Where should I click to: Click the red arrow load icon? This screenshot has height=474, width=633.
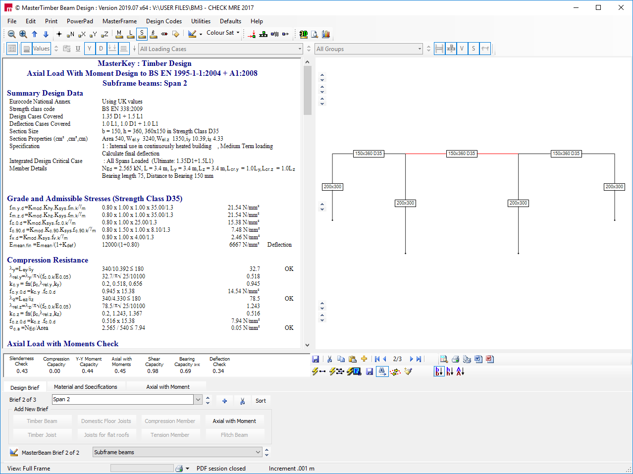pos(252,34)
